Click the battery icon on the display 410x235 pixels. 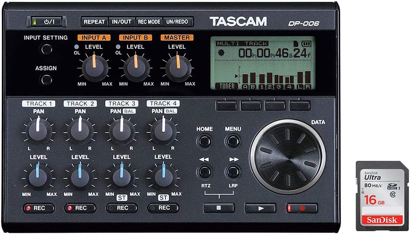tap(306, 44)
